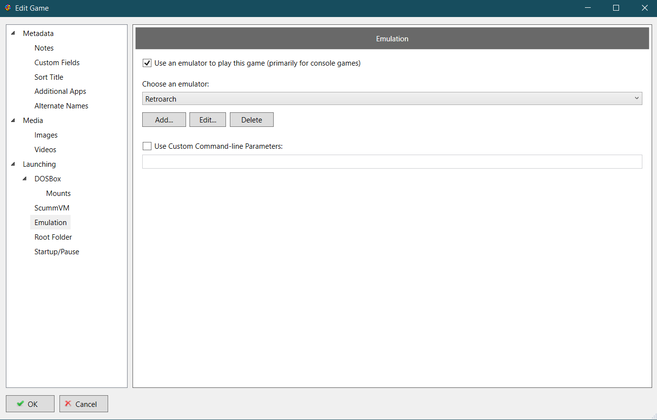Open the Notes page
The width and height of the screenshot is (657, 420).
pyautogui.click(x=44, y=48)
